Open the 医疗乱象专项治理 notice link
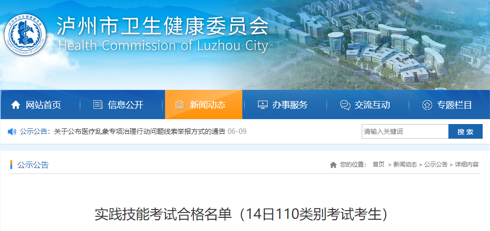Viewport: 490px width, 231px height. coord(140,131)
